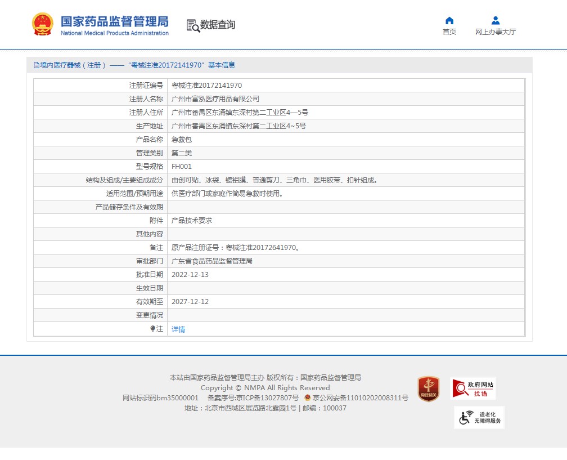This screenshot has width=567, height=460.
Task: Click the national emblem logo
Action: coord(43,24)
